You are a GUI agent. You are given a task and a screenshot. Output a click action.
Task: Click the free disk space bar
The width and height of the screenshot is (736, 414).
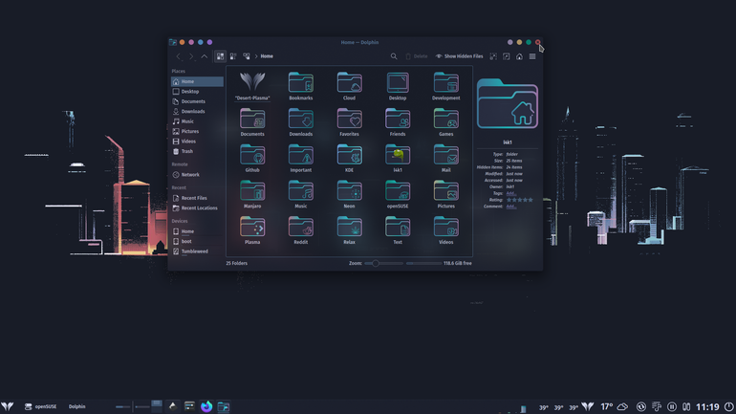tap(423, 263)
